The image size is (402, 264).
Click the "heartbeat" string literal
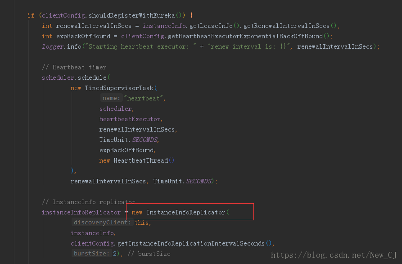click(x=144, y=99)
